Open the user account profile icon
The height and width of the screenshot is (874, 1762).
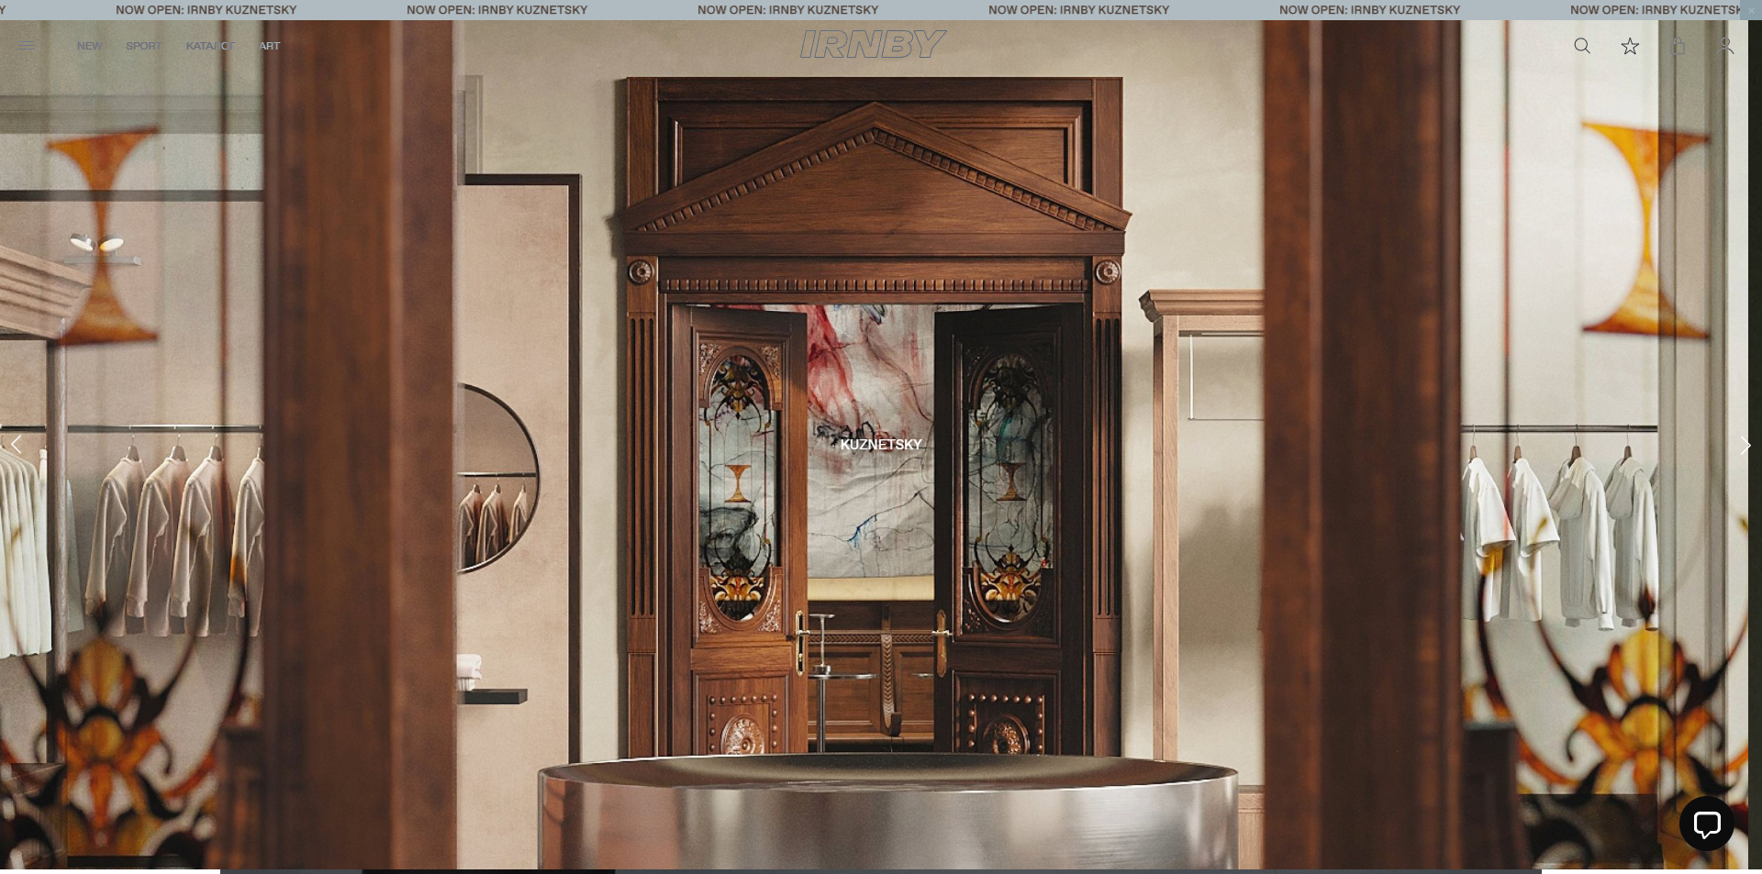(1725, 46)
